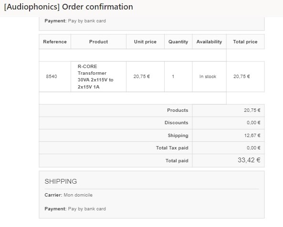Click the Order confirmation email title
283x227 pixels.
[69, 7]
